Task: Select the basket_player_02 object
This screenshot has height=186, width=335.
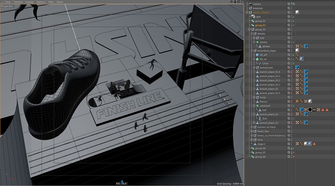Action: pyautogui.click(x=269, y=123)
